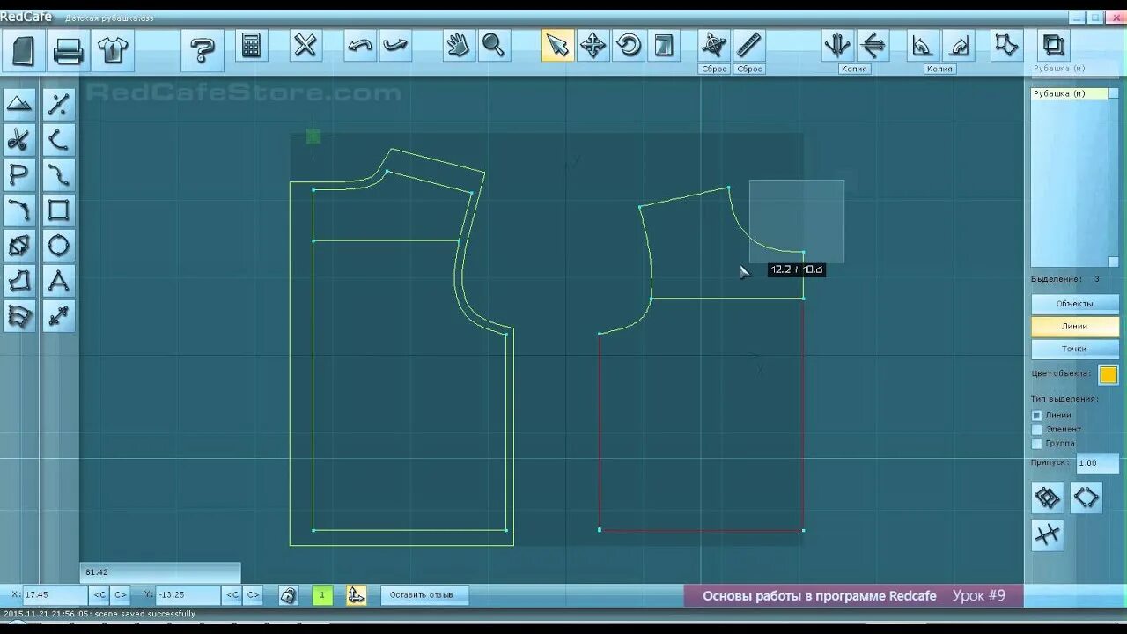This screenshot has height=634, width=1127.
Task: Select the pattern piece shape tool
Action: pos(19,281)
